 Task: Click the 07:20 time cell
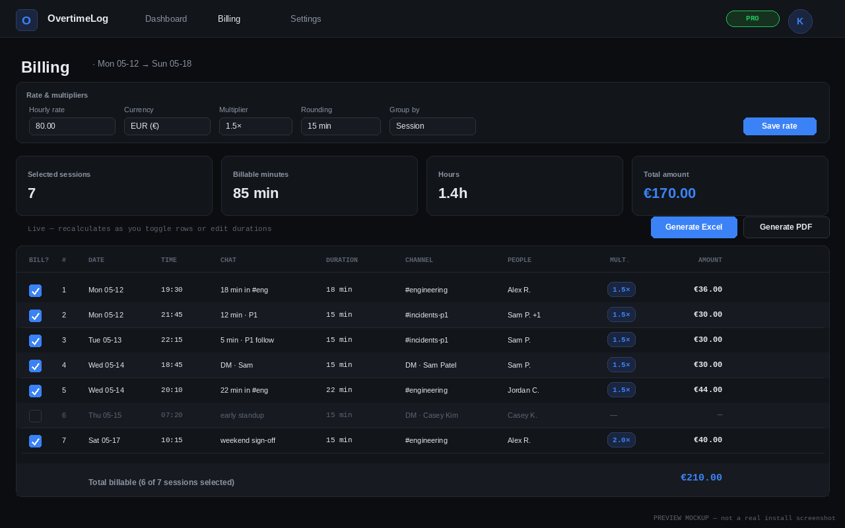[172, 415]
